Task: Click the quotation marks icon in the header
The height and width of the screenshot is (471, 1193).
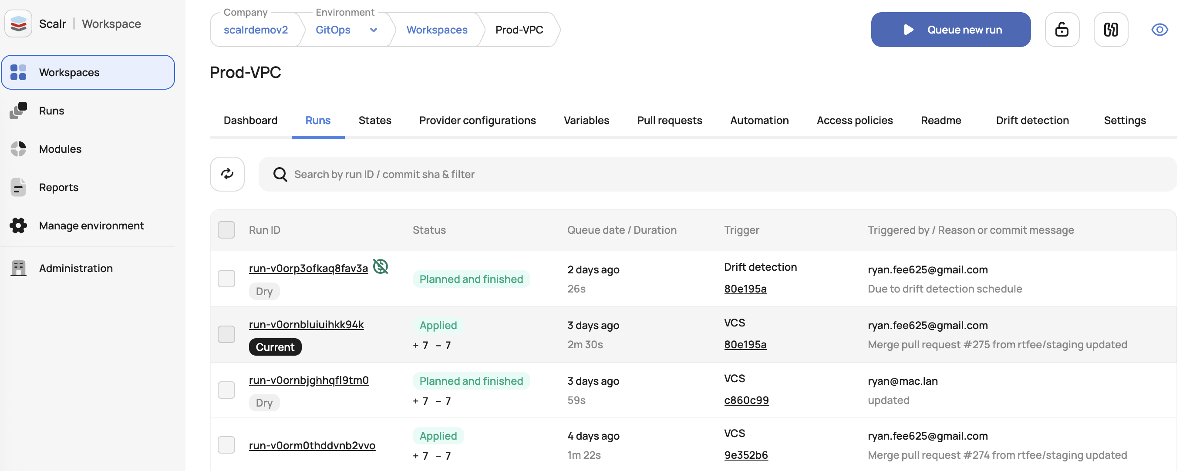Action: point(1111,29)
